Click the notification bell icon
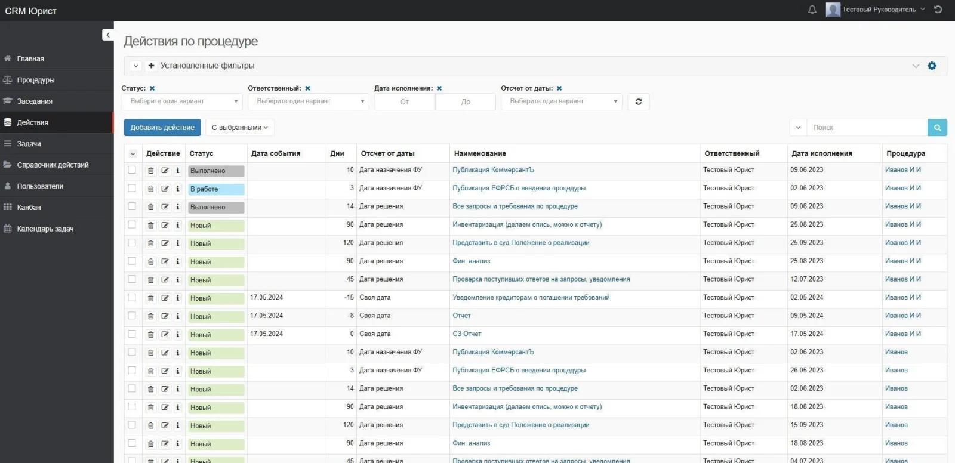The image size is (955, 463). coord(812,10)
